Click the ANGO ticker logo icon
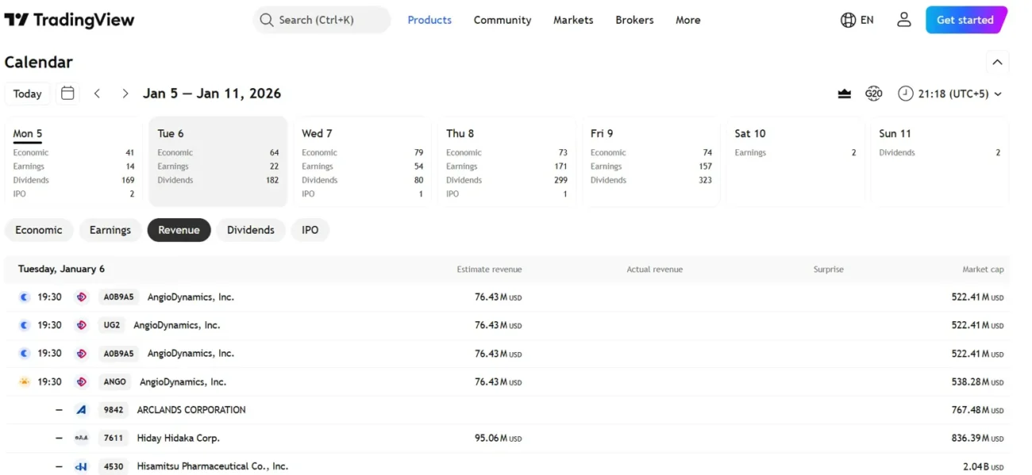The height and width of the screenshot is (475, 1032). pyautogui.click(x=81, y=381)
